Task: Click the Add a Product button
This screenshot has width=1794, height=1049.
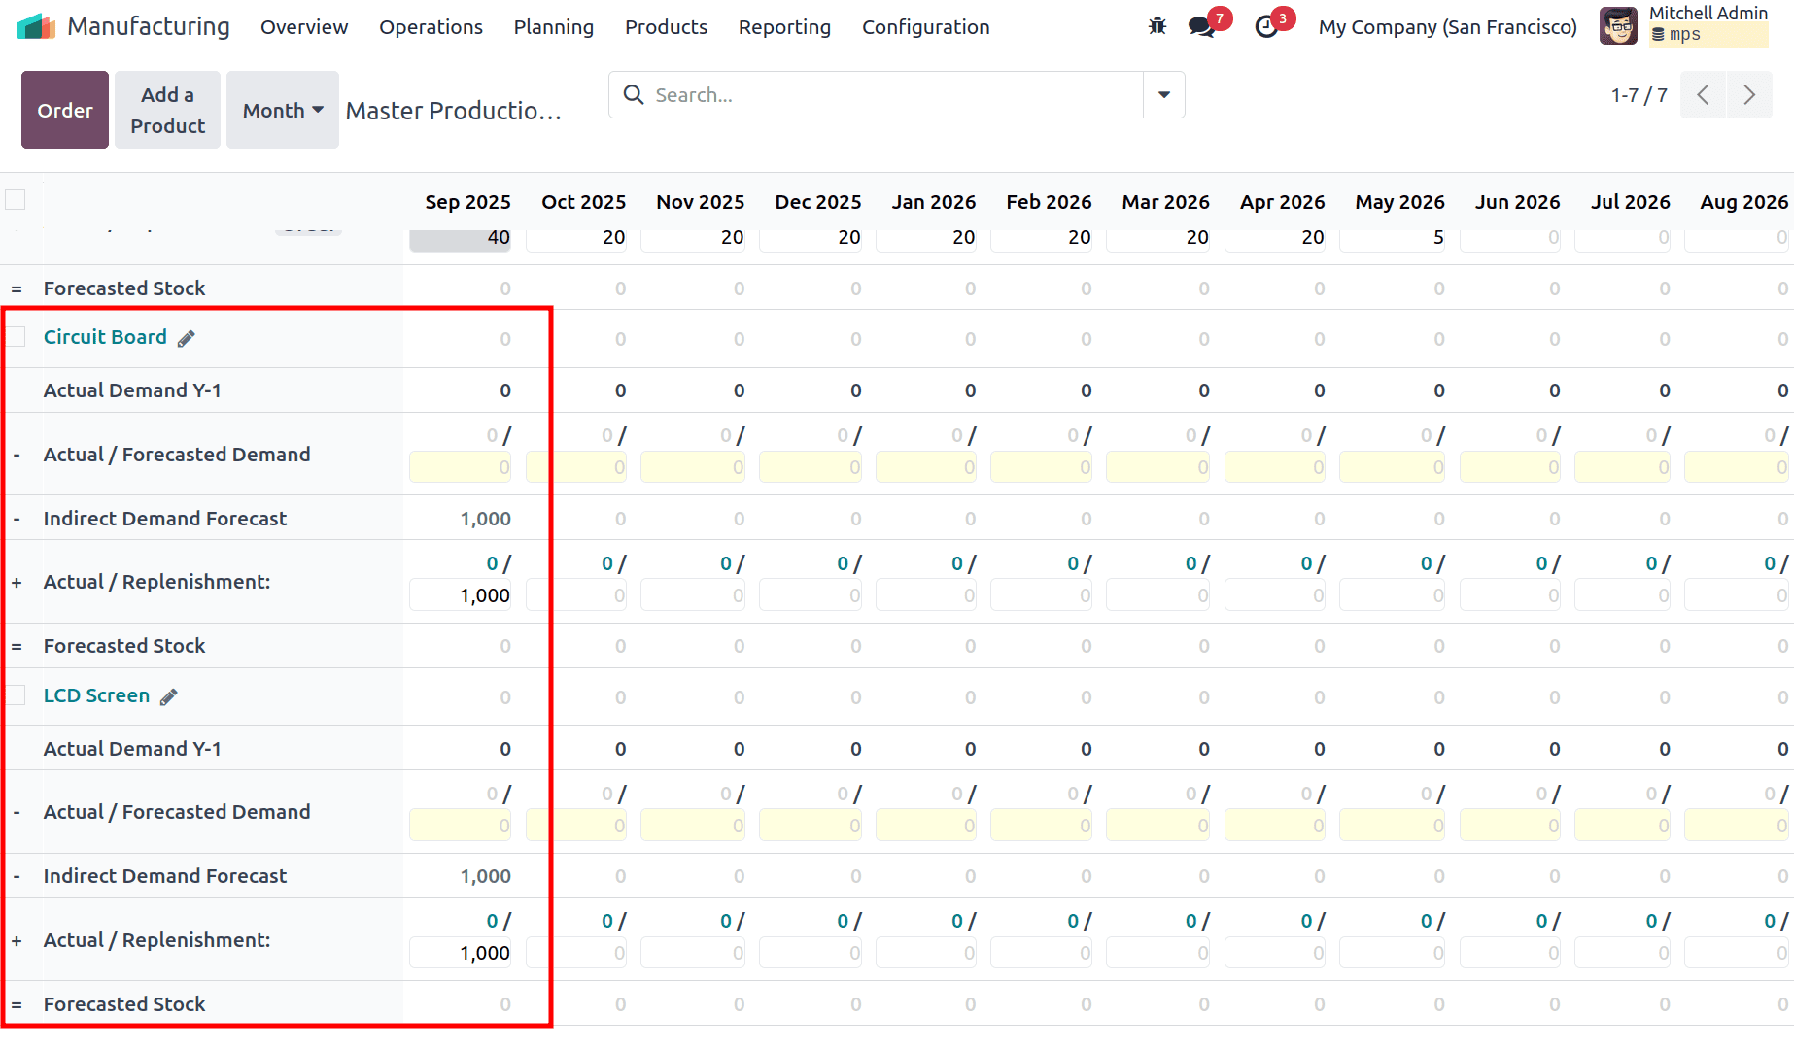Action: tap(166, 110)
